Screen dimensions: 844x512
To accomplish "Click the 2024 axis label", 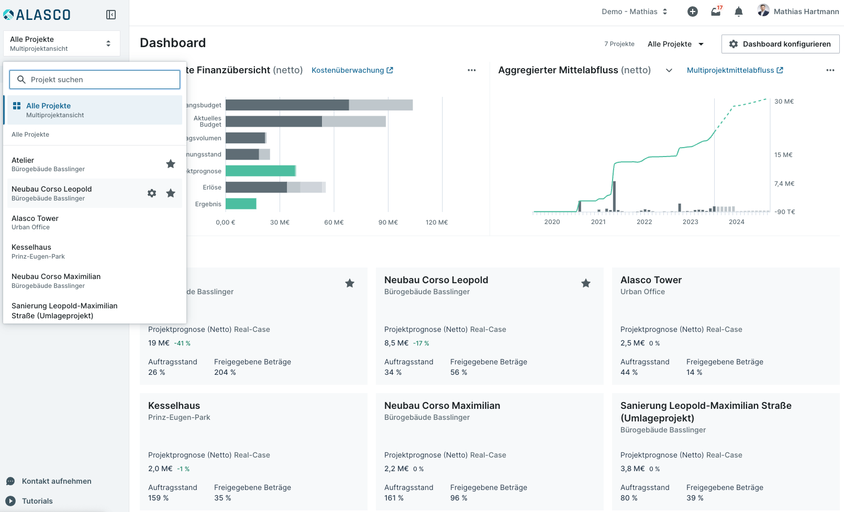I will pyautogui.click(x=736, y=222).
